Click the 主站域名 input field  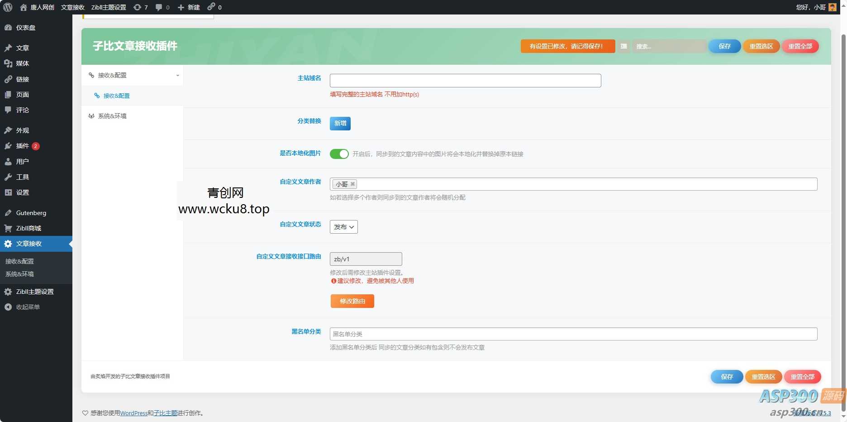(465, 80)
